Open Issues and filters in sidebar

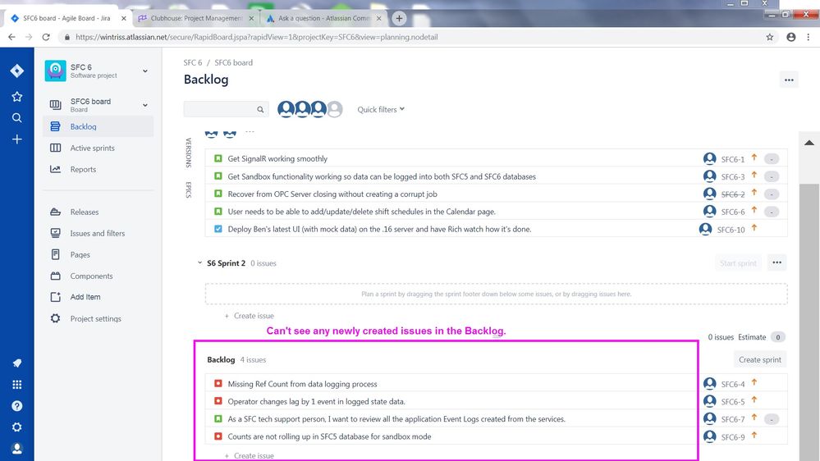[98, 233]
